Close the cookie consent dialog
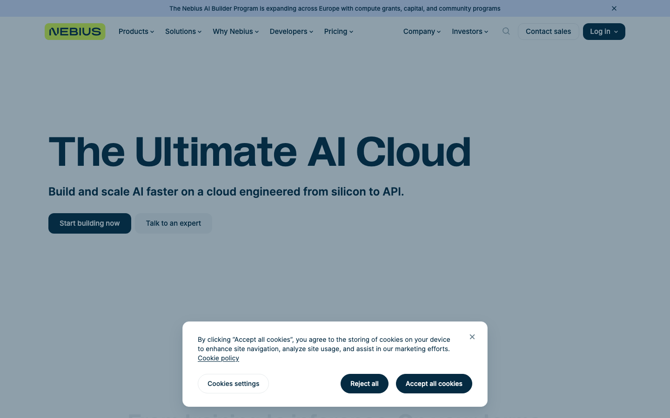Viewport: 670px width, 418px height. 472,337
